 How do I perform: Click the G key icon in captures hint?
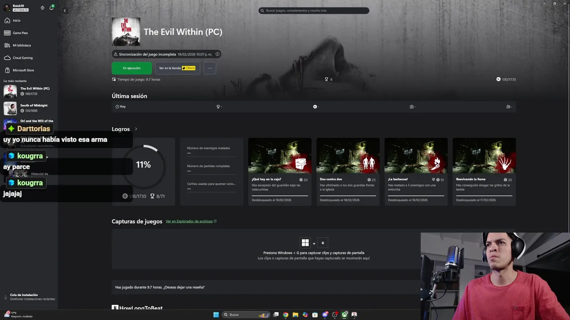323,243
